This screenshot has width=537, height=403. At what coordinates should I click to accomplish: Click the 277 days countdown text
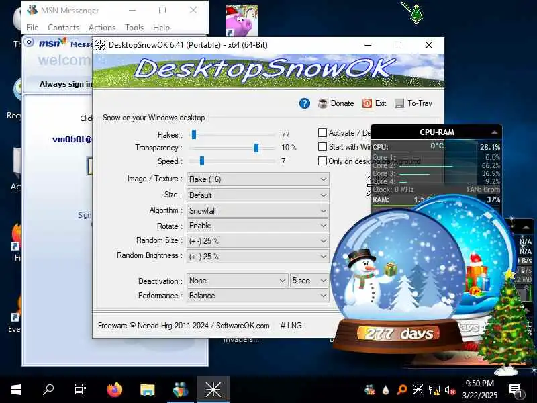click(x=399, y=333)
